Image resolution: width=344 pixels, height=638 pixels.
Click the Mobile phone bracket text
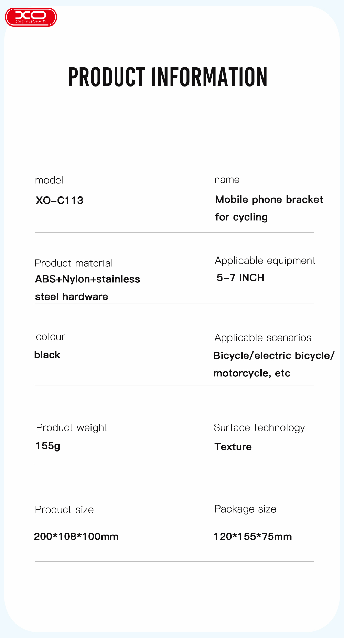coord(269,200)
